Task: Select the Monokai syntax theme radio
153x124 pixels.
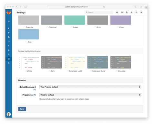Action: pyautogui.click(x=117, y=71)
